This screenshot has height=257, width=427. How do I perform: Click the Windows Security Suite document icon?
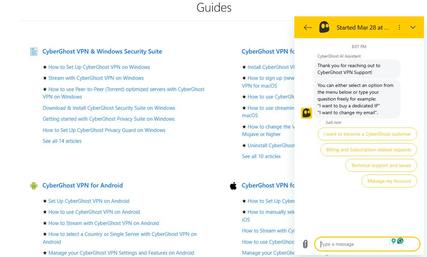33,52
